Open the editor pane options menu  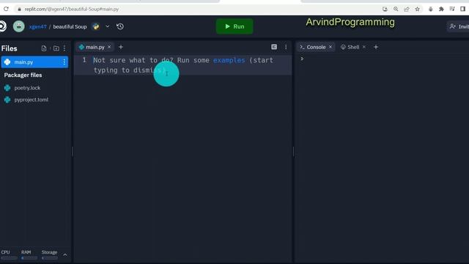(286, 47)
